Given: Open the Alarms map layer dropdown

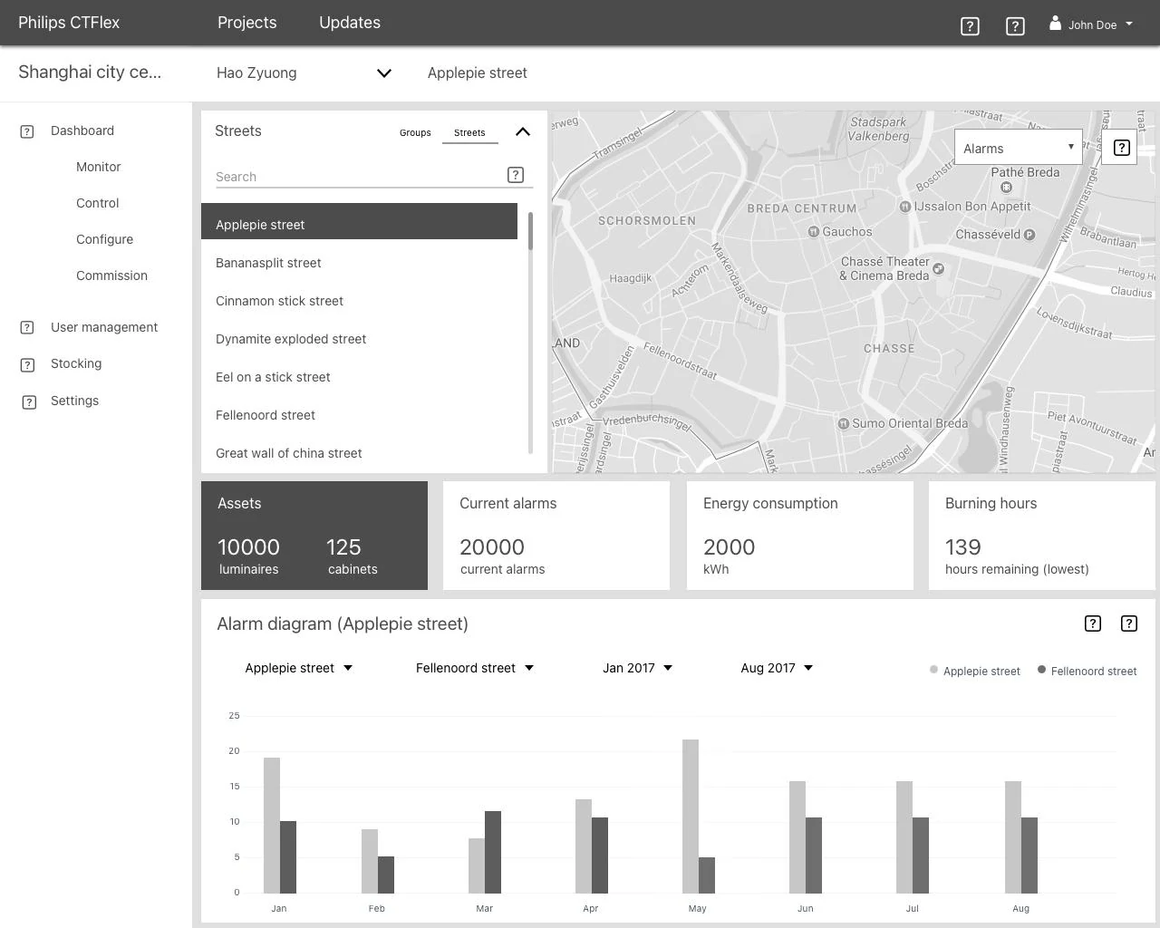Looking at the screenshot, I should 1019,148.
